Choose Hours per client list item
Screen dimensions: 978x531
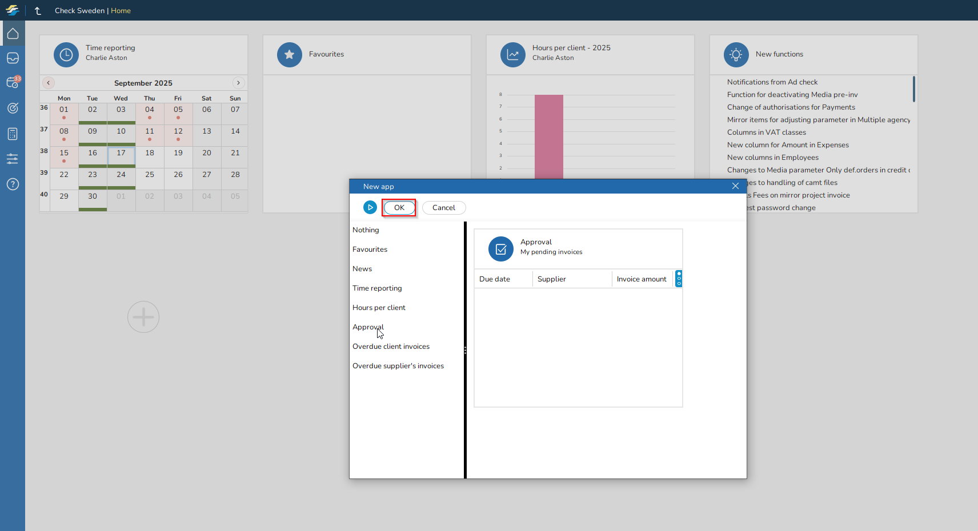[x=379, y=308]
